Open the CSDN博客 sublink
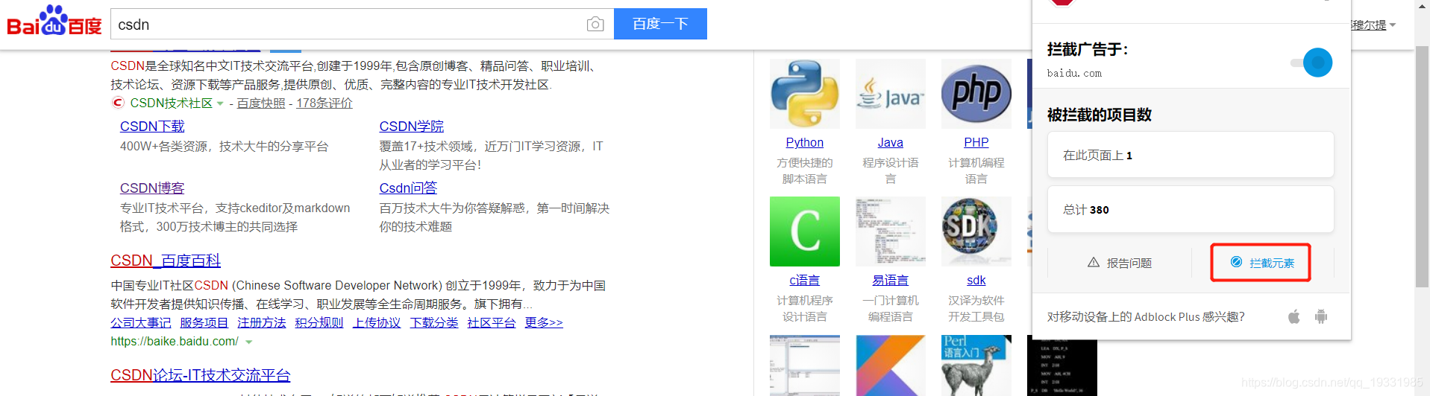 (152, 188)
